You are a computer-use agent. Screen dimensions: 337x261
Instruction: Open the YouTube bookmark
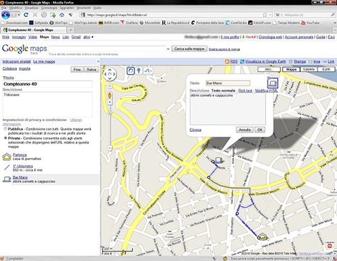(310, 23)
